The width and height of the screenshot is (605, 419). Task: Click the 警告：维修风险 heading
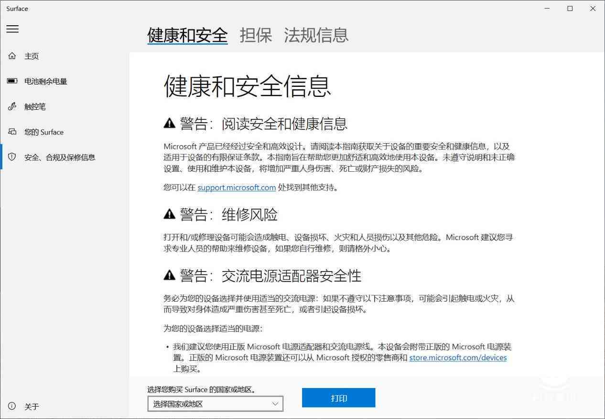(x=220, y=215)
